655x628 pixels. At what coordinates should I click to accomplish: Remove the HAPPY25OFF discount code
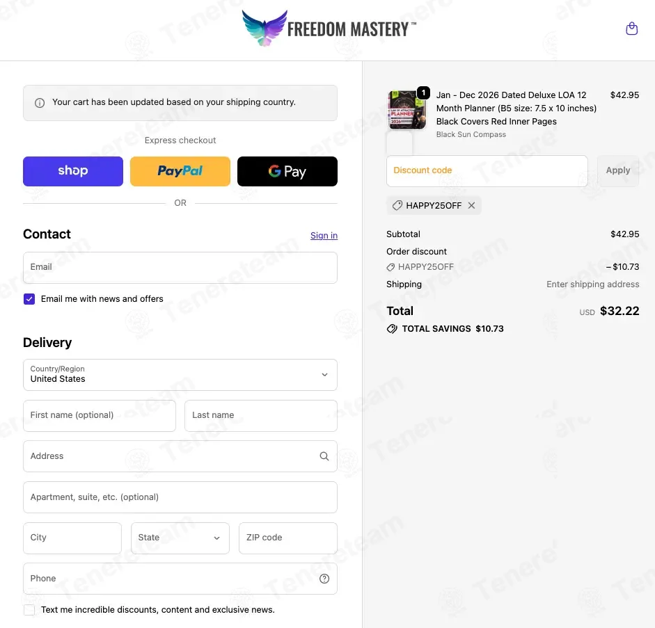click(x=471, y=206)
